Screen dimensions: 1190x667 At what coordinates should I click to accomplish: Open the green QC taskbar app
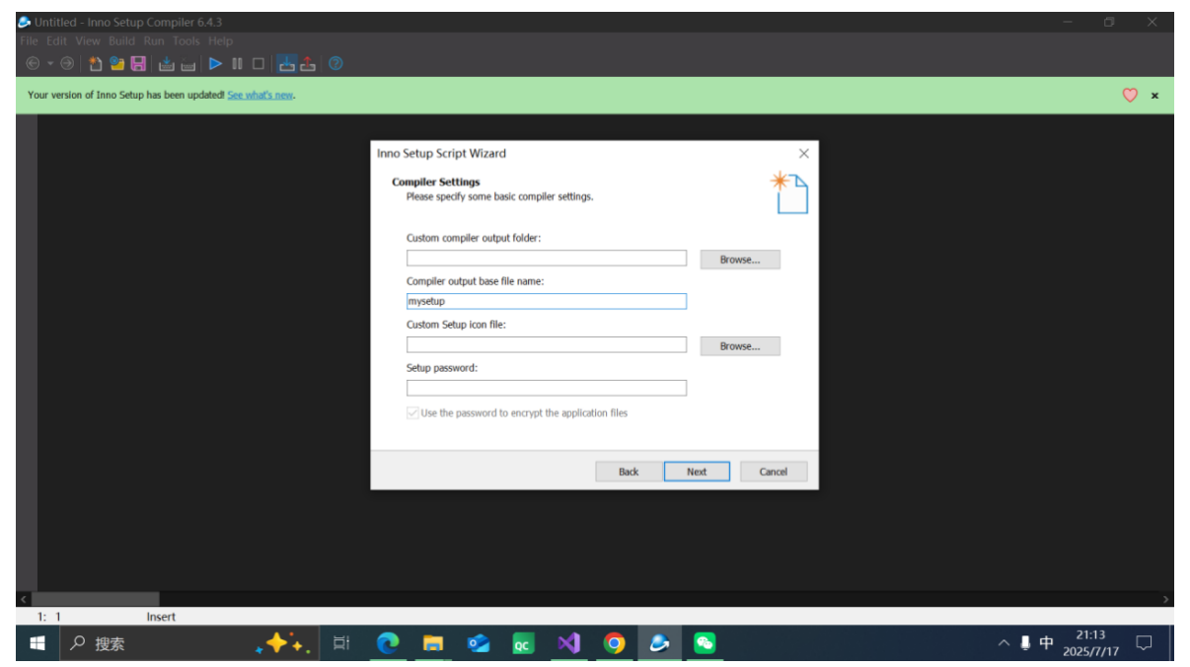coord(523,644)
